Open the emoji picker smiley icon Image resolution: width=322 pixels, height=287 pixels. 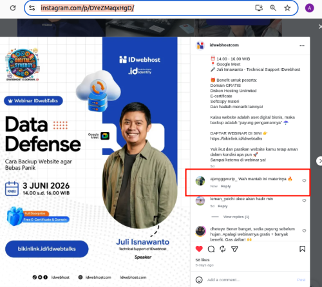pyautogui.click(x=199, y=280)
